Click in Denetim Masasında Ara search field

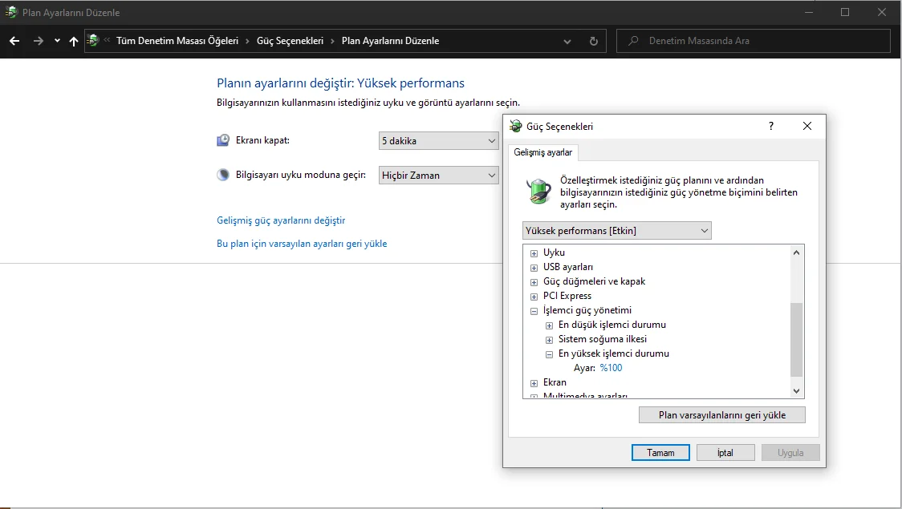click(x=762, y=41)
